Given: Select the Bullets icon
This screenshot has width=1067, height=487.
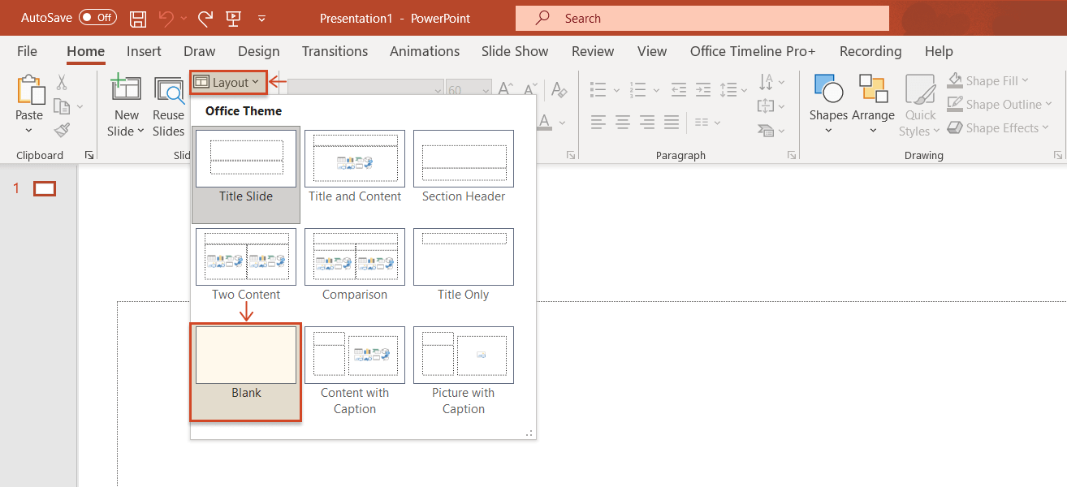Looking at the screenshot, I should [x=599, y=89].
